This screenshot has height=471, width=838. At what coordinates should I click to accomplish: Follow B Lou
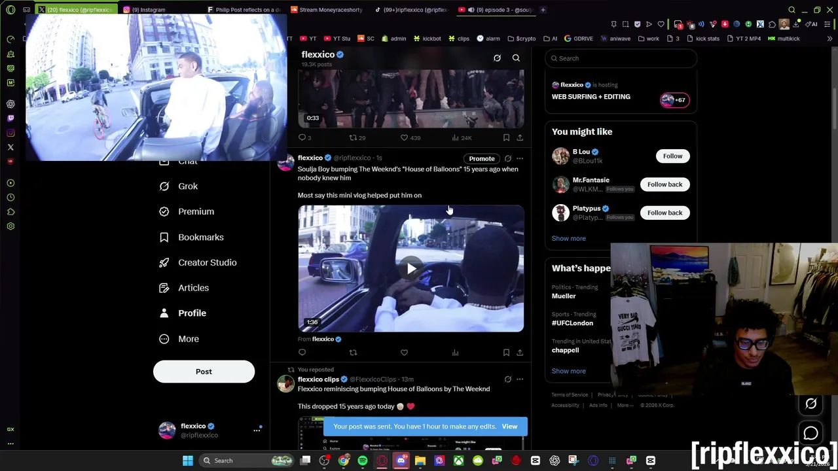pos(672,156)
